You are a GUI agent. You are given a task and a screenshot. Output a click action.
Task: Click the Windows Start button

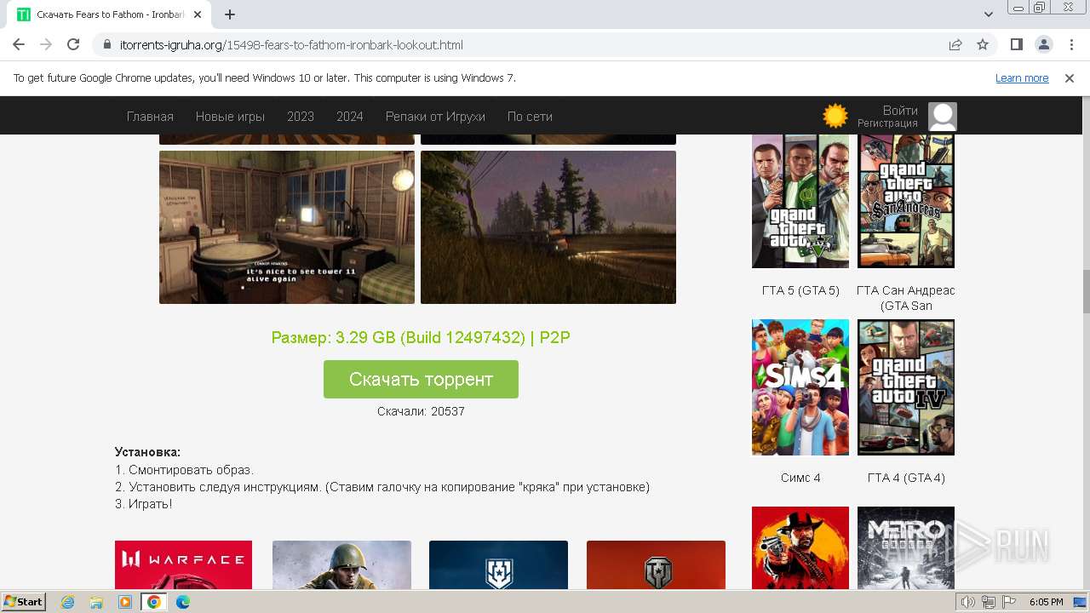(24, 601)
